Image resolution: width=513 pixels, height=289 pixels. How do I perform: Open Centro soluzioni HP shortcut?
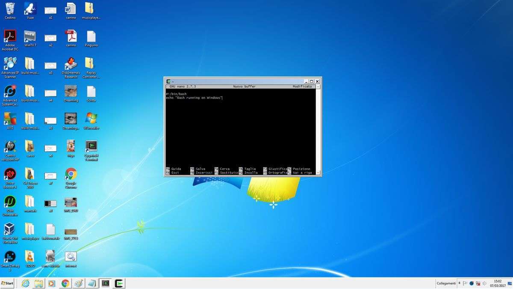coord(10,151)
